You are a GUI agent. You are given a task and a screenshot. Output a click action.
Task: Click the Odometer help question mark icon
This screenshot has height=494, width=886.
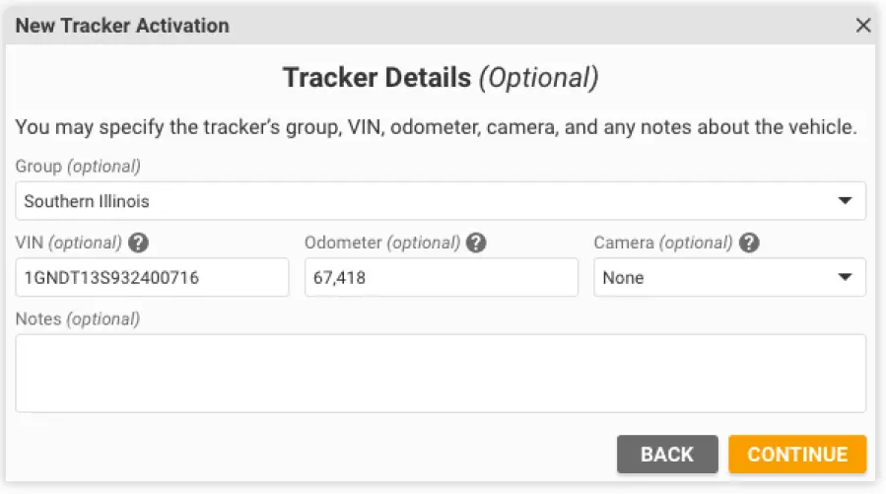(x=476, y=243)
